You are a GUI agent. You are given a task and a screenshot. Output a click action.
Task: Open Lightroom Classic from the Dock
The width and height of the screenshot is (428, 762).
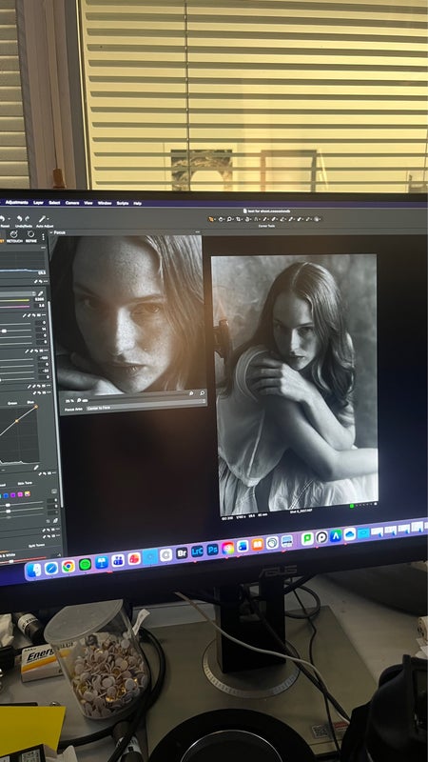click(197, 551)
